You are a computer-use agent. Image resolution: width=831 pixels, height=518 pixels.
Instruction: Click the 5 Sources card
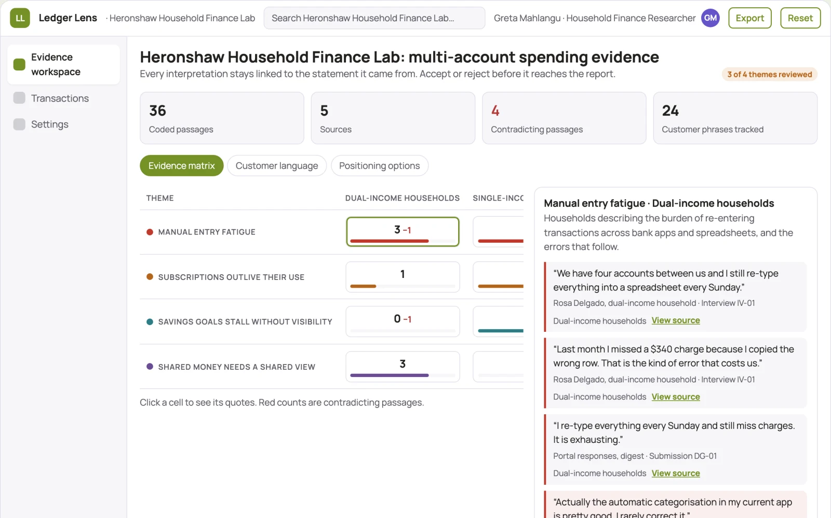(x=393, y=118)
